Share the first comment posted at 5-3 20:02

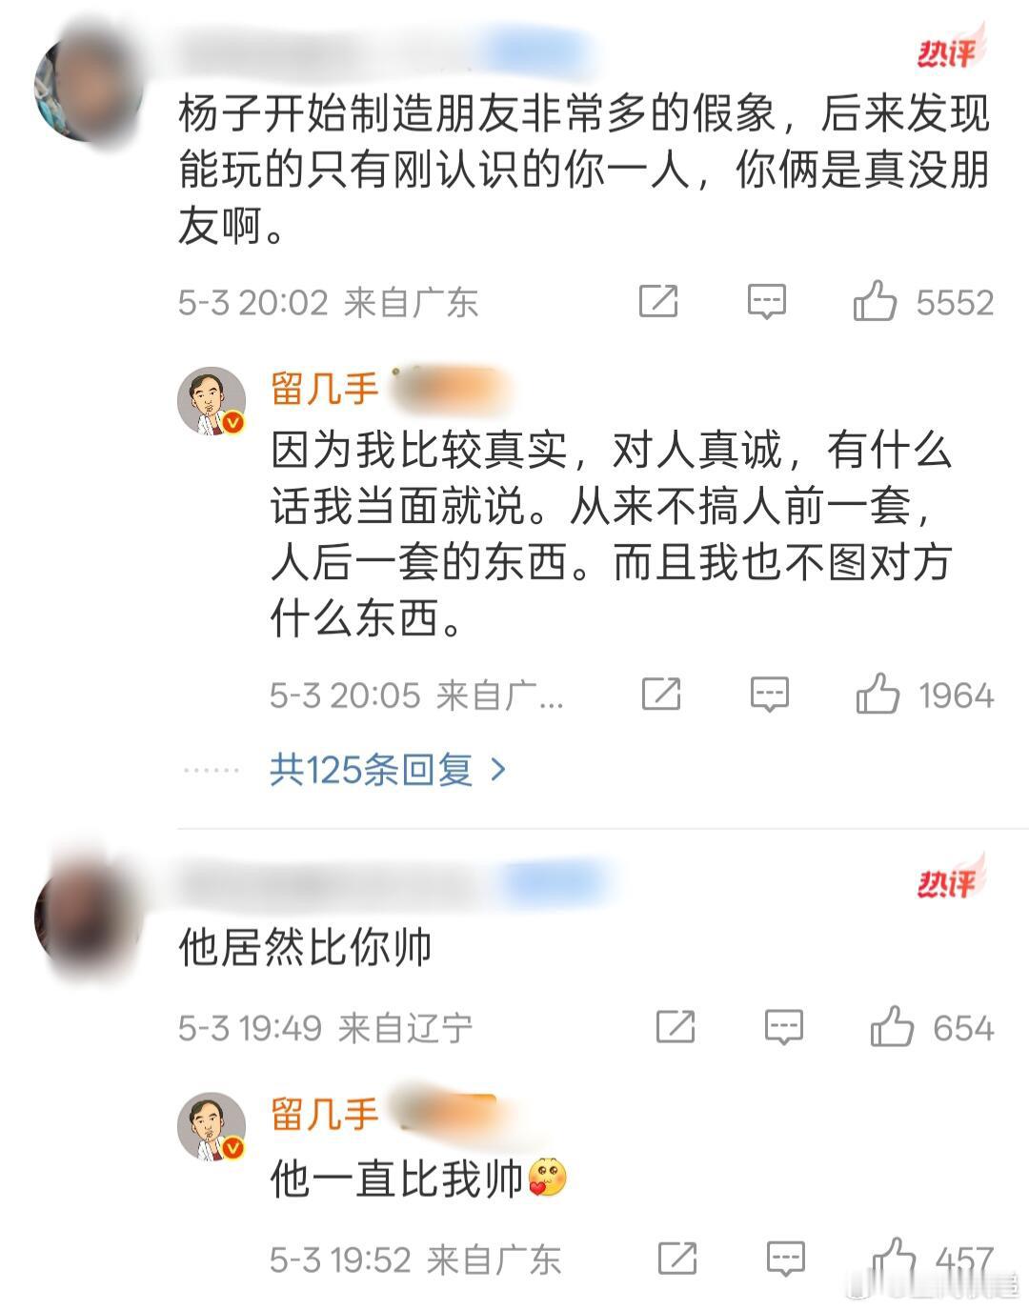click(657, 301)
